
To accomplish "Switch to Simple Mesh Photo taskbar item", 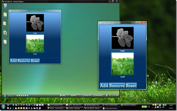I will tap(111, 108).
